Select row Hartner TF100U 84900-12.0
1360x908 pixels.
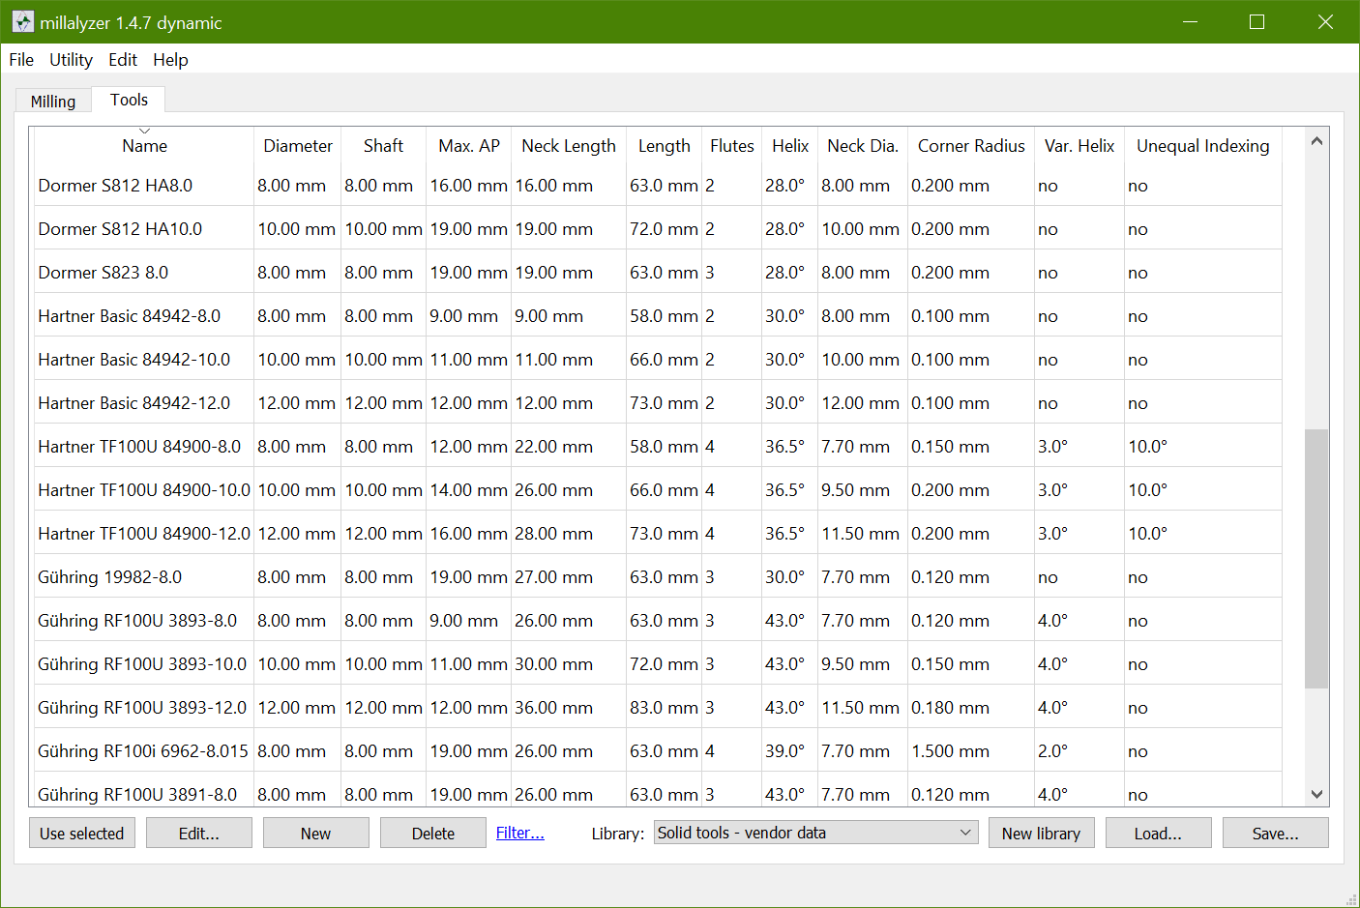658,533
